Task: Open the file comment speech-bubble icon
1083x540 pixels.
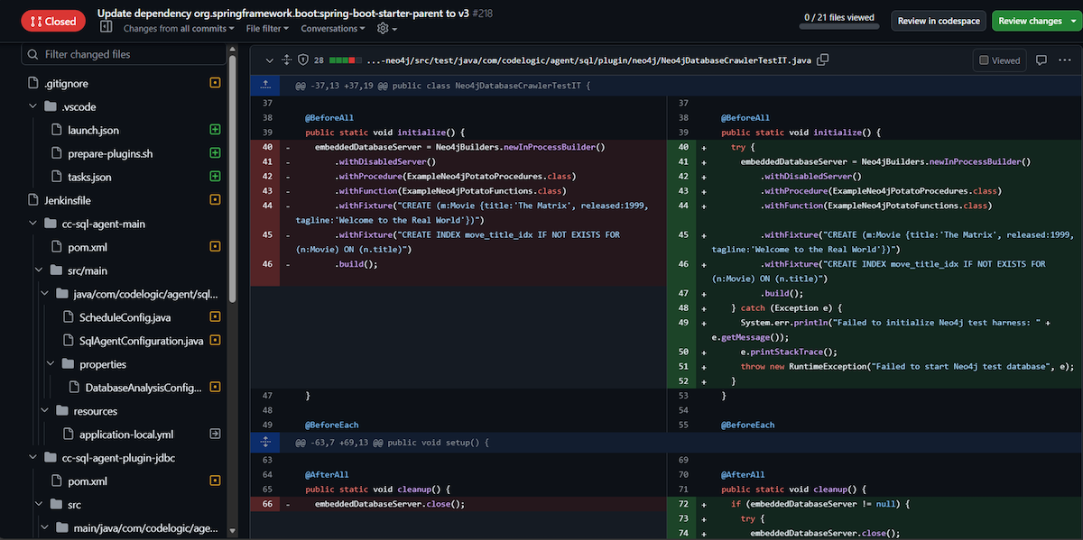Action: 1041,60
